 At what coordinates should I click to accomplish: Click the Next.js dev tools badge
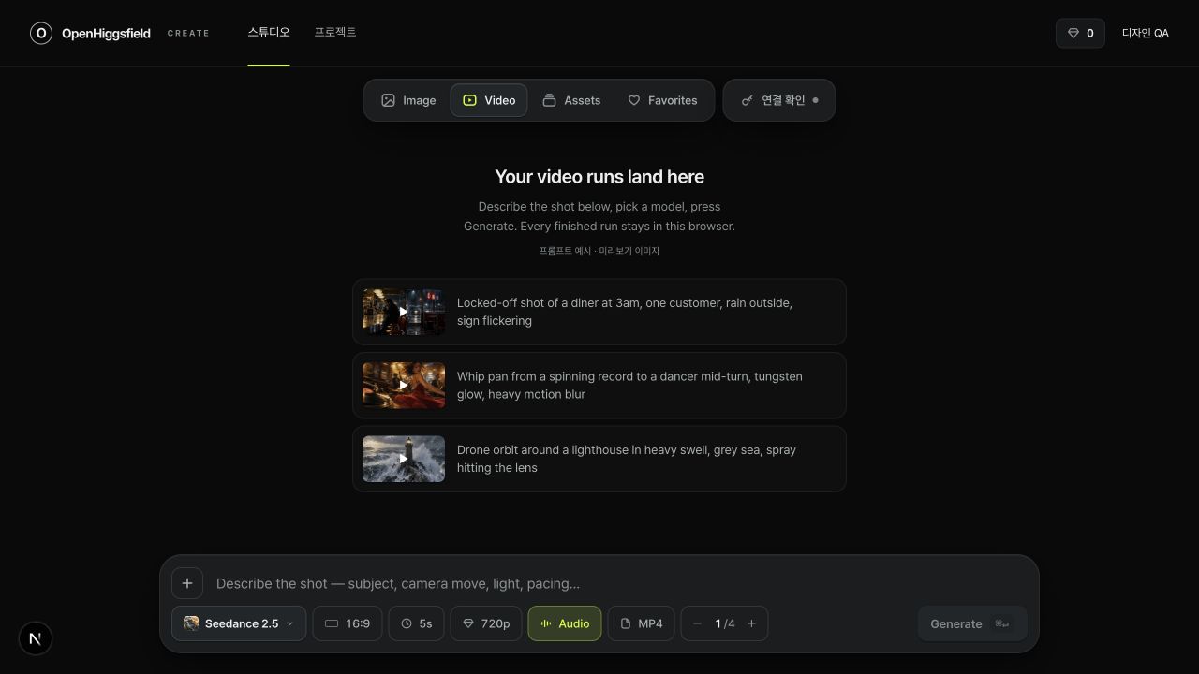[36, 638]
